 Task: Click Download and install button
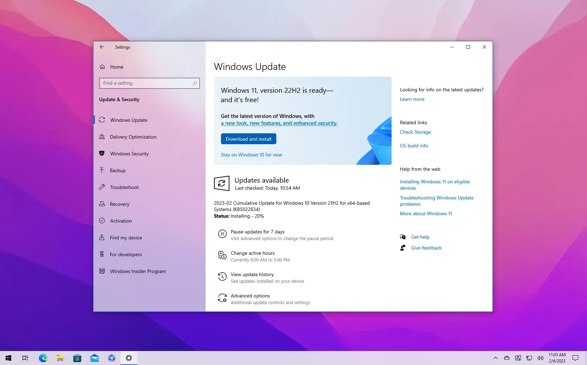[x=249, y=139]
